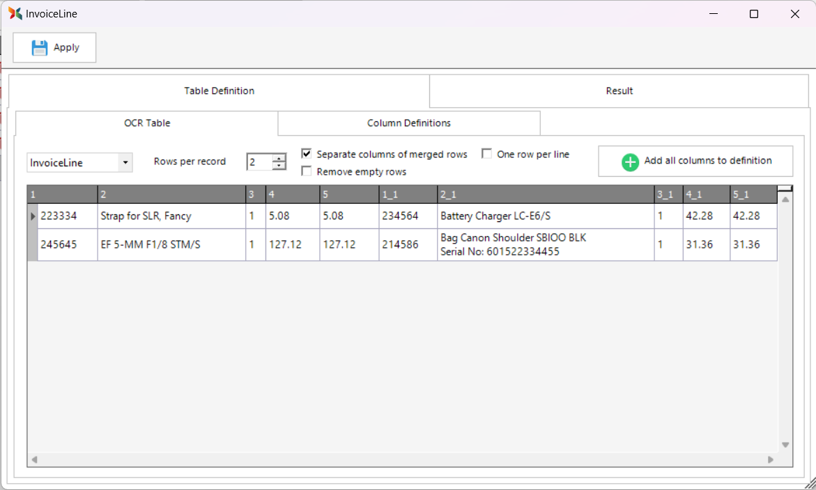Image resolution: width=816 pixels, height=490 pixels.
Task: Click the InvoiceLine app logo icon
Action: 15,13
